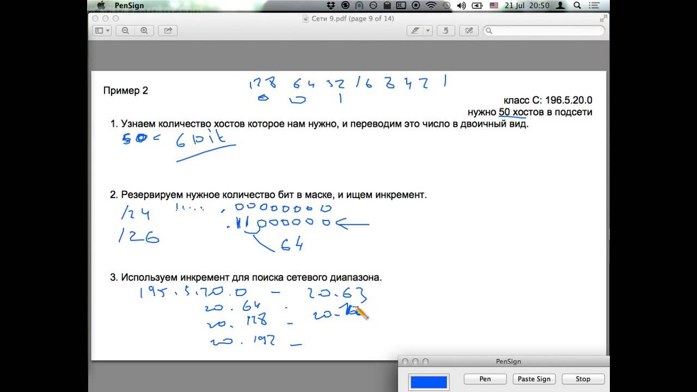Viewport: 697px width, 392px height.
Task: Close the PenSign floating panel
Action: (x=405, y=362)
